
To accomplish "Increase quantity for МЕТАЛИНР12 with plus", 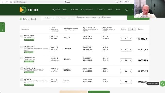I will [130, 71].
